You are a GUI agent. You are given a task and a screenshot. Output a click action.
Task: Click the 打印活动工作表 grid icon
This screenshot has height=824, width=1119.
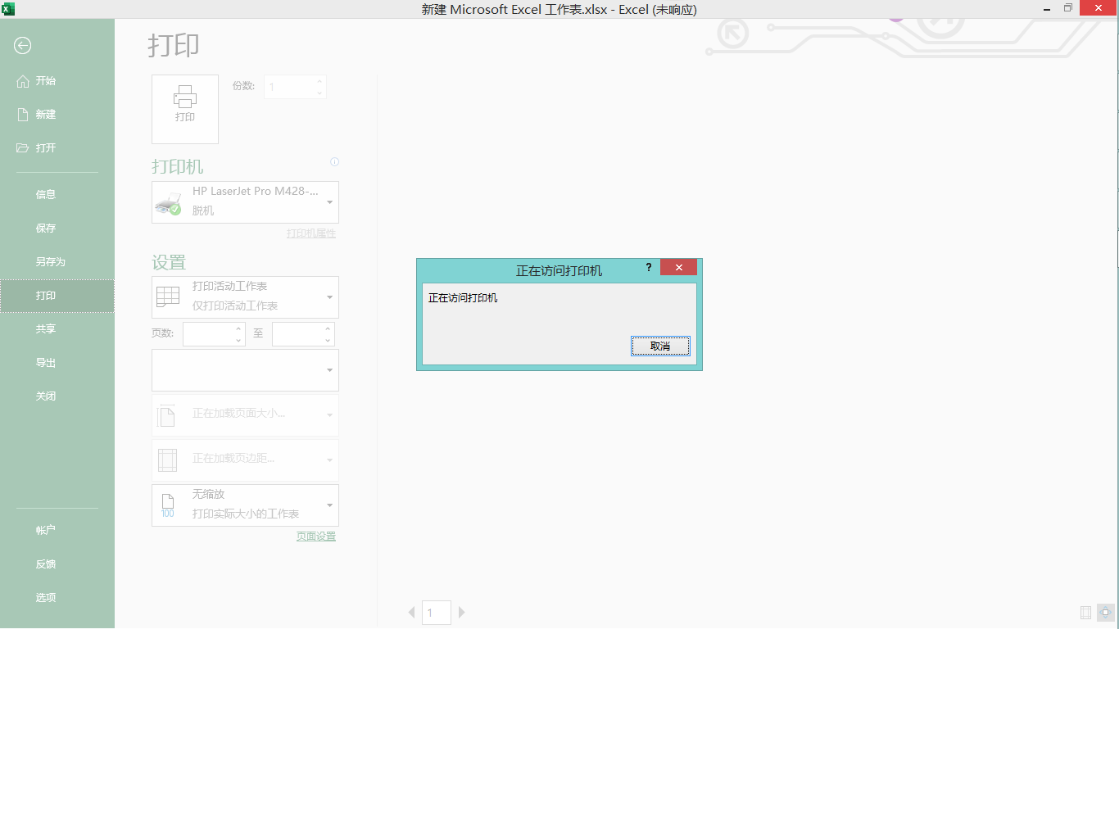168,297
